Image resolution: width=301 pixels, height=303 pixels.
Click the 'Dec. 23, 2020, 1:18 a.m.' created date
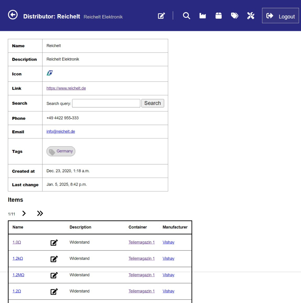[x=68, y=171]
